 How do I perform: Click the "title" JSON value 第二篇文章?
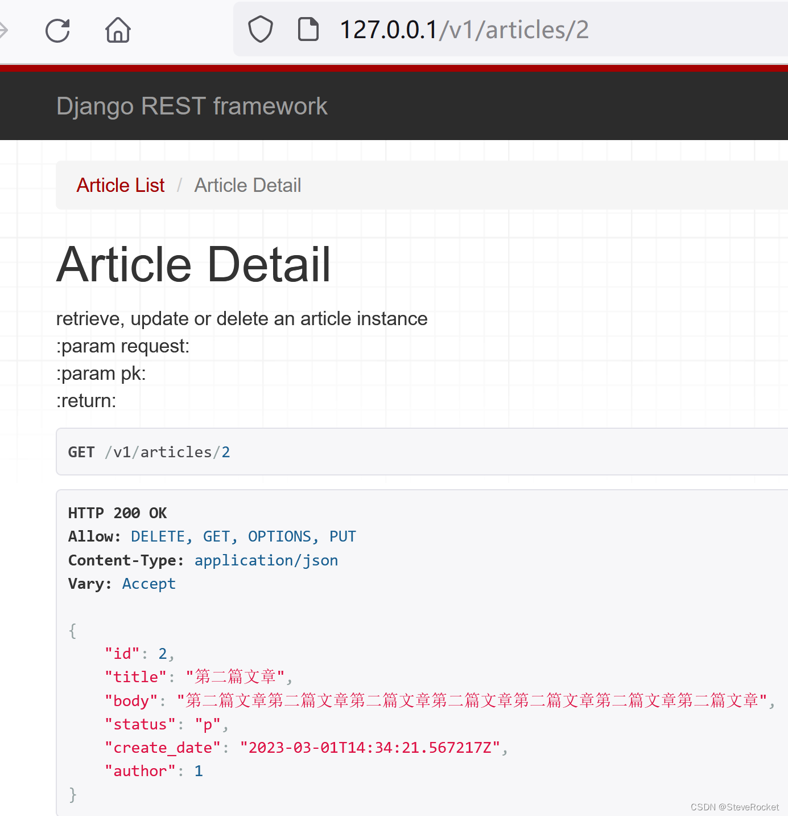tap(236, 677)
